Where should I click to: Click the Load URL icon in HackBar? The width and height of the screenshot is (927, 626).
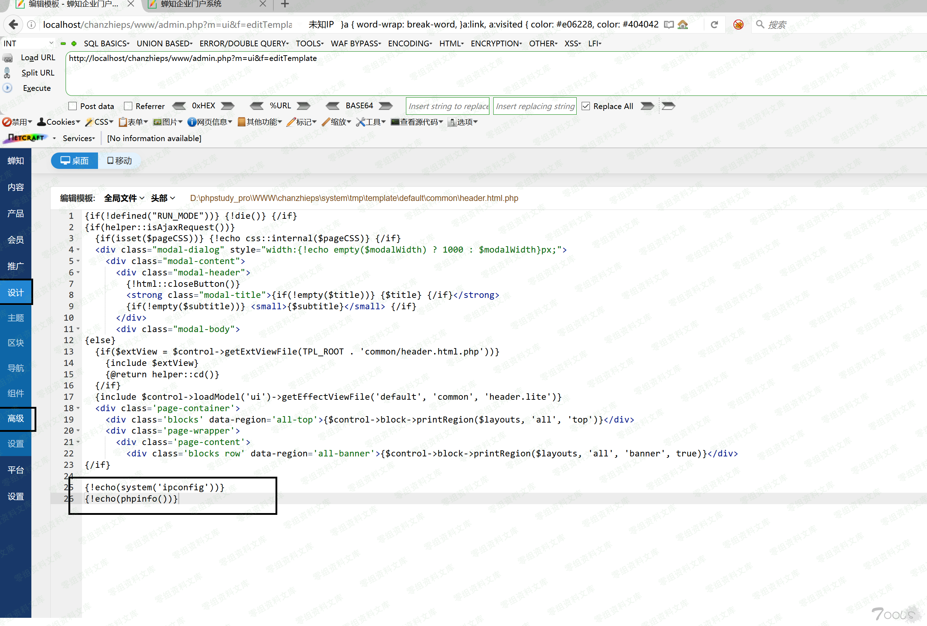pyautogui.click(x=7, y=58)
